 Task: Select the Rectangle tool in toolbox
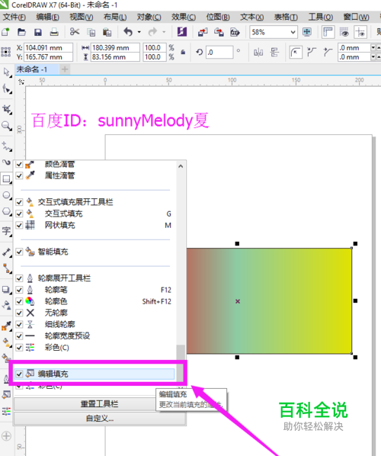click(x=7, y=178)
